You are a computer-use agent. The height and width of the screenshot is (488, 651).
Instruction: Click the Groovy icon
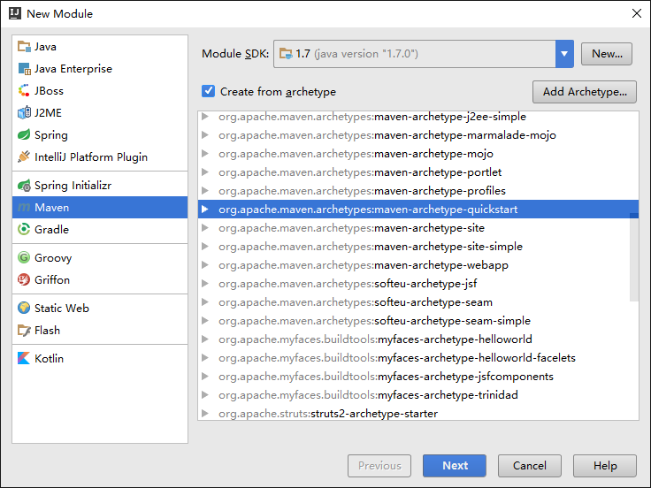[25, 258]
